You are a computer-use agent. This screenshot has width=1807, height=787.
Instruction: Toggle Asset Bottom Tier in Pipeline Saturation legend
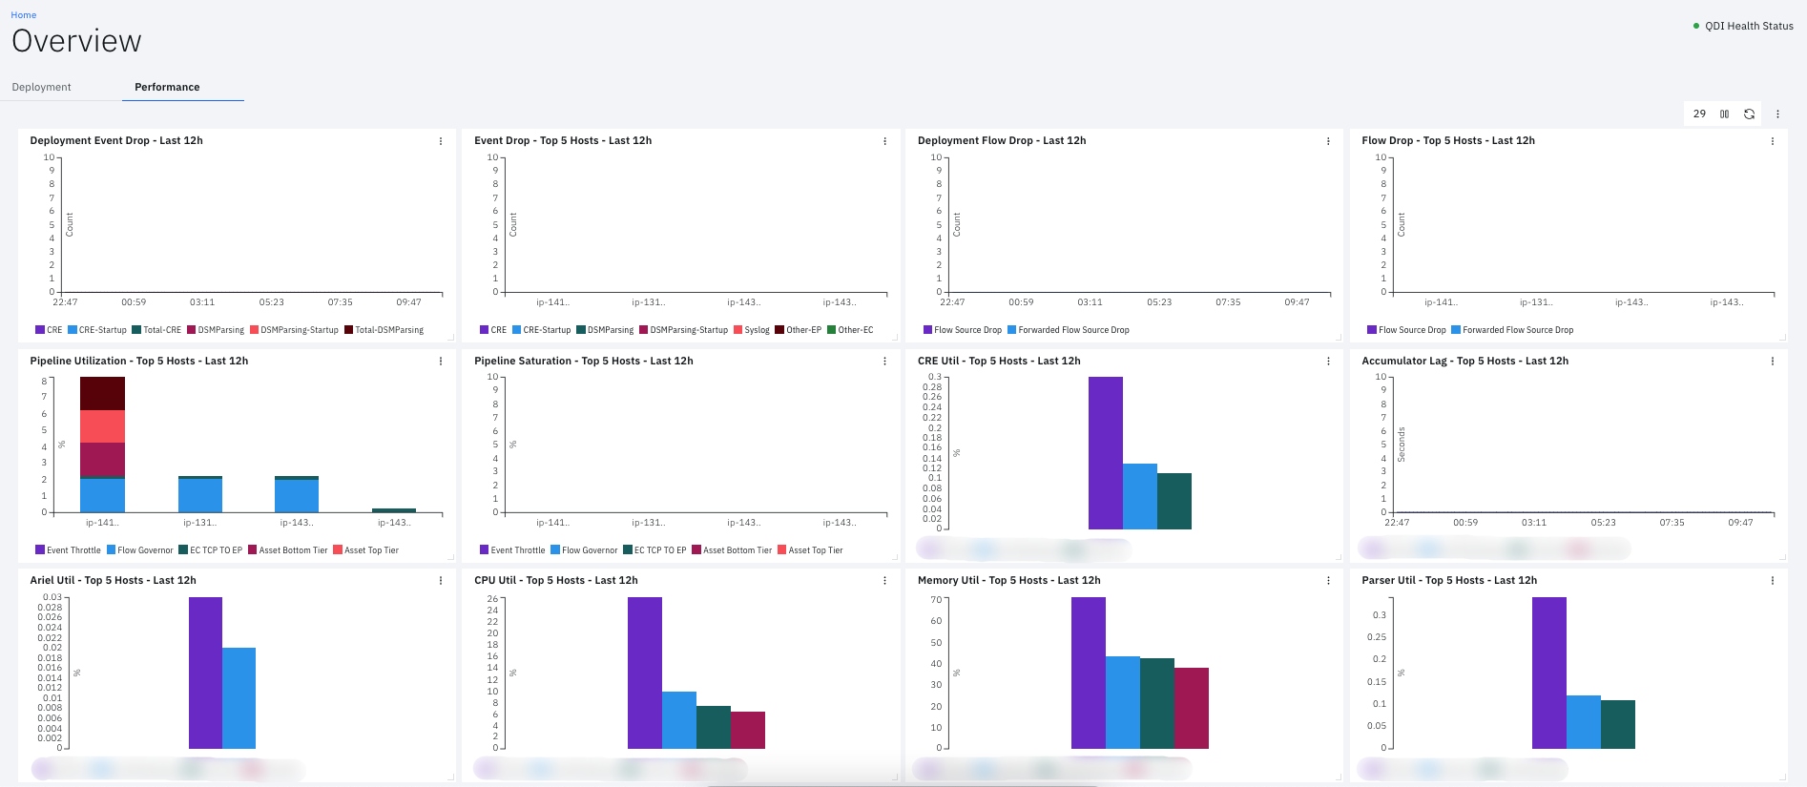tap(732, 550)
